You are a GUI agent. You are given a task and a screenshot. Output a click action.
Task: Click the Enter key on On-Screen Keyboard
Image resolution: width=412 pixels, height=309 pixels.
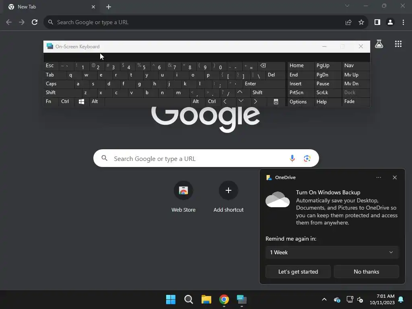tap(264, 84)
